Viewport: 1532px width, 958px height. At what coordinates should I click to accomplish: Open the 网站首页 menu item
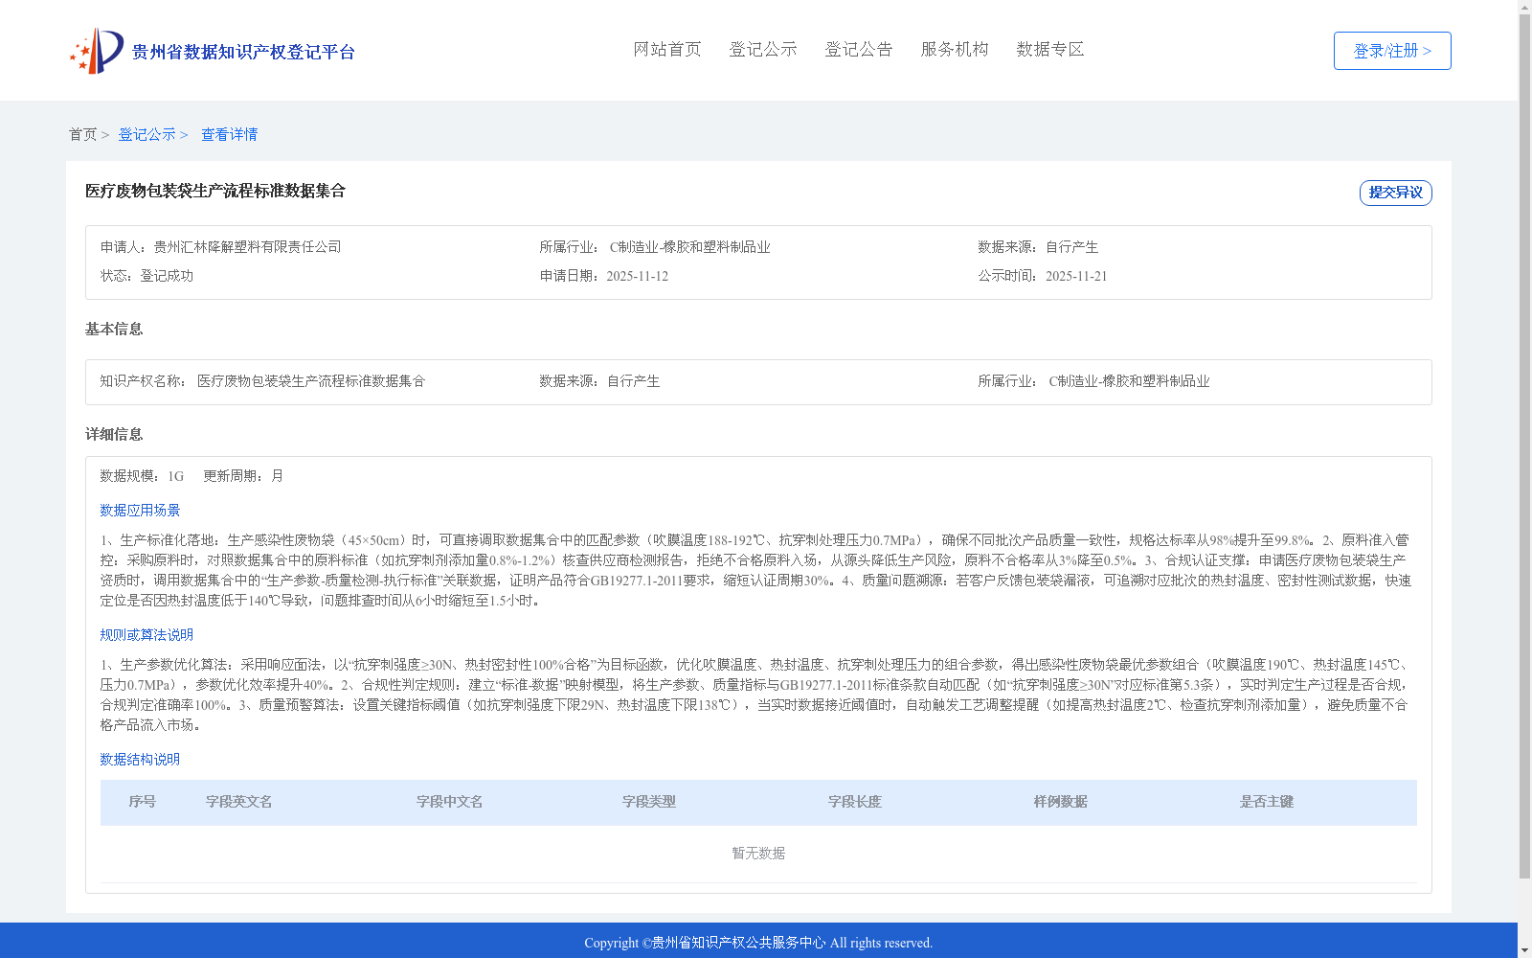click(667, 49)
